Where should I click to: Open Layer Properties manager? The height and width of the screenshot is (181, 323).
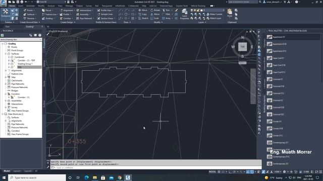click(184, 14)
